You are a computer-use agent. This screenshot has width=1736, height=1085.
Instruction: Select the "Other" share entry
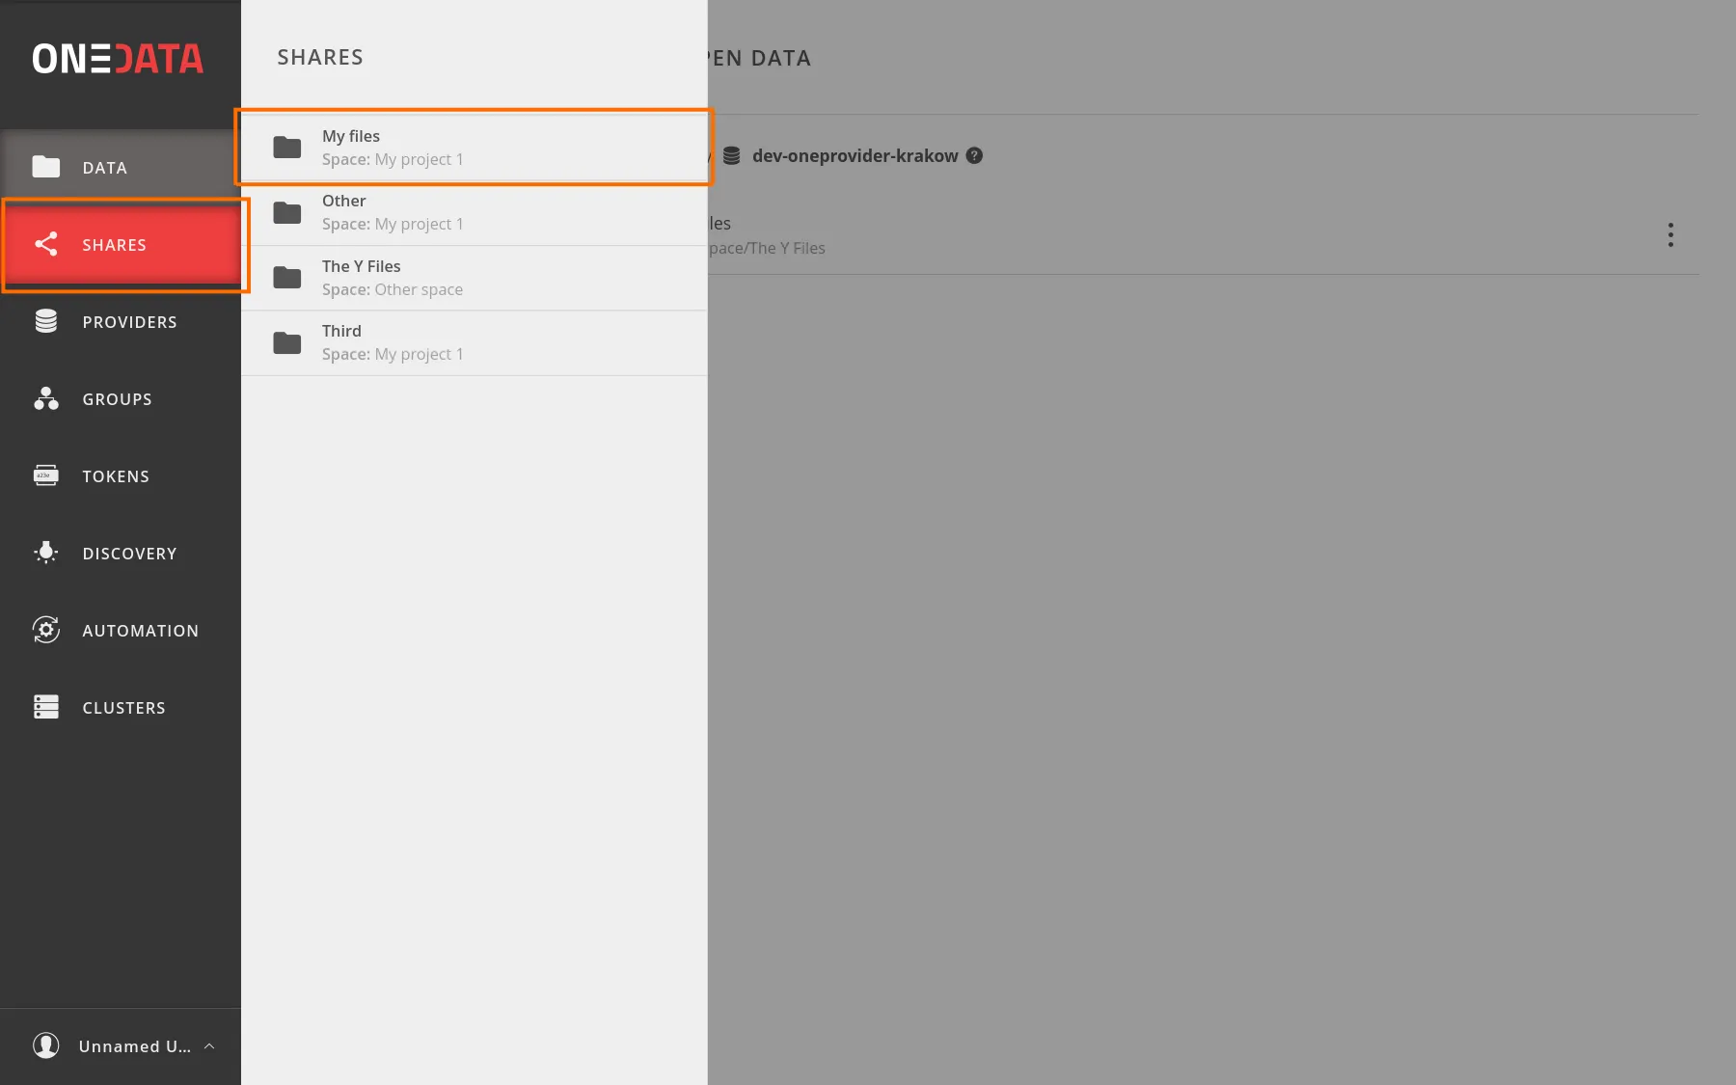473,212
